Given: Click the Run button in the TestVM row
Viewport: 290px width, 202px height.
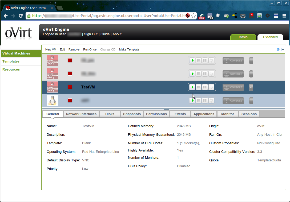Looking at the screenshot, I should click(x=192, y=87).
